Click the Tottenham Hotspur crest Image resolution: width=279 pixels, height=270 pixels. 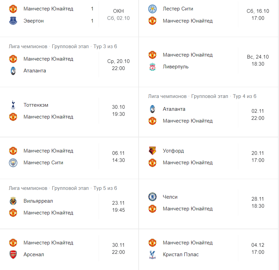pyautogui.click(x=13, y=105)
